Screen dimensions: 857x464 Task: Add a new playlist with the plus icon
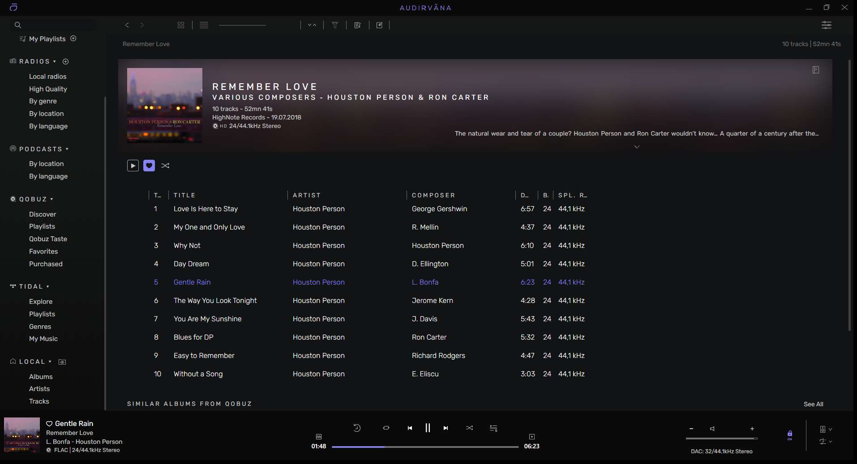pos(73,38)
